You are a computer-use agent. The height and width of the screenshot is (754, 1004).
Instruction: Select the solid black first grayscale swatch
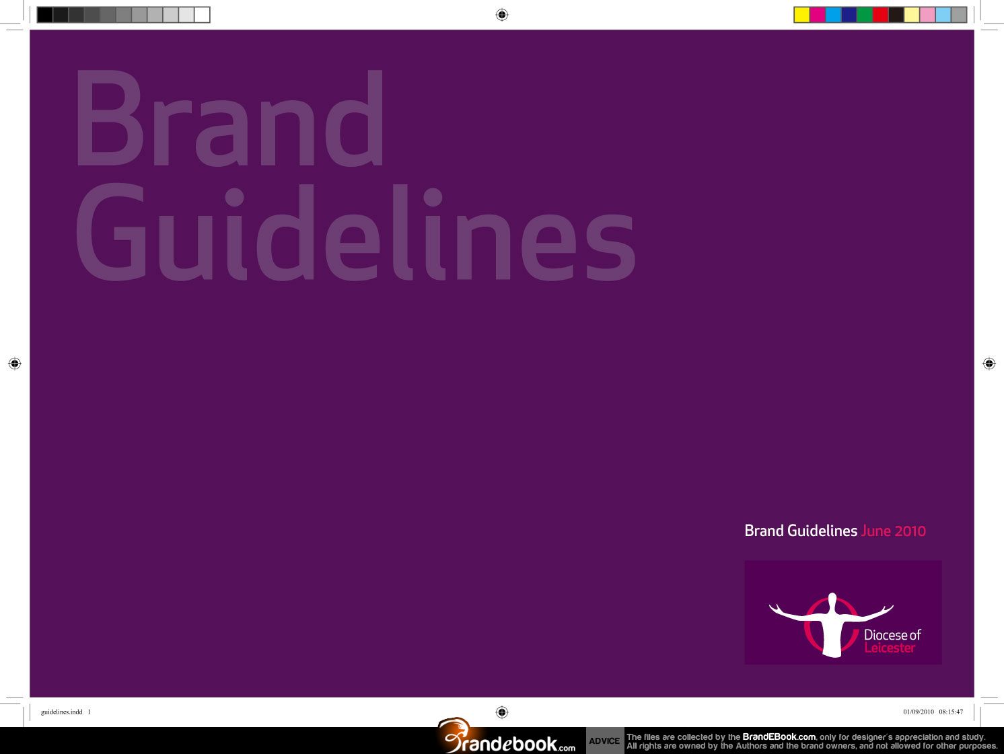(45, 15)
